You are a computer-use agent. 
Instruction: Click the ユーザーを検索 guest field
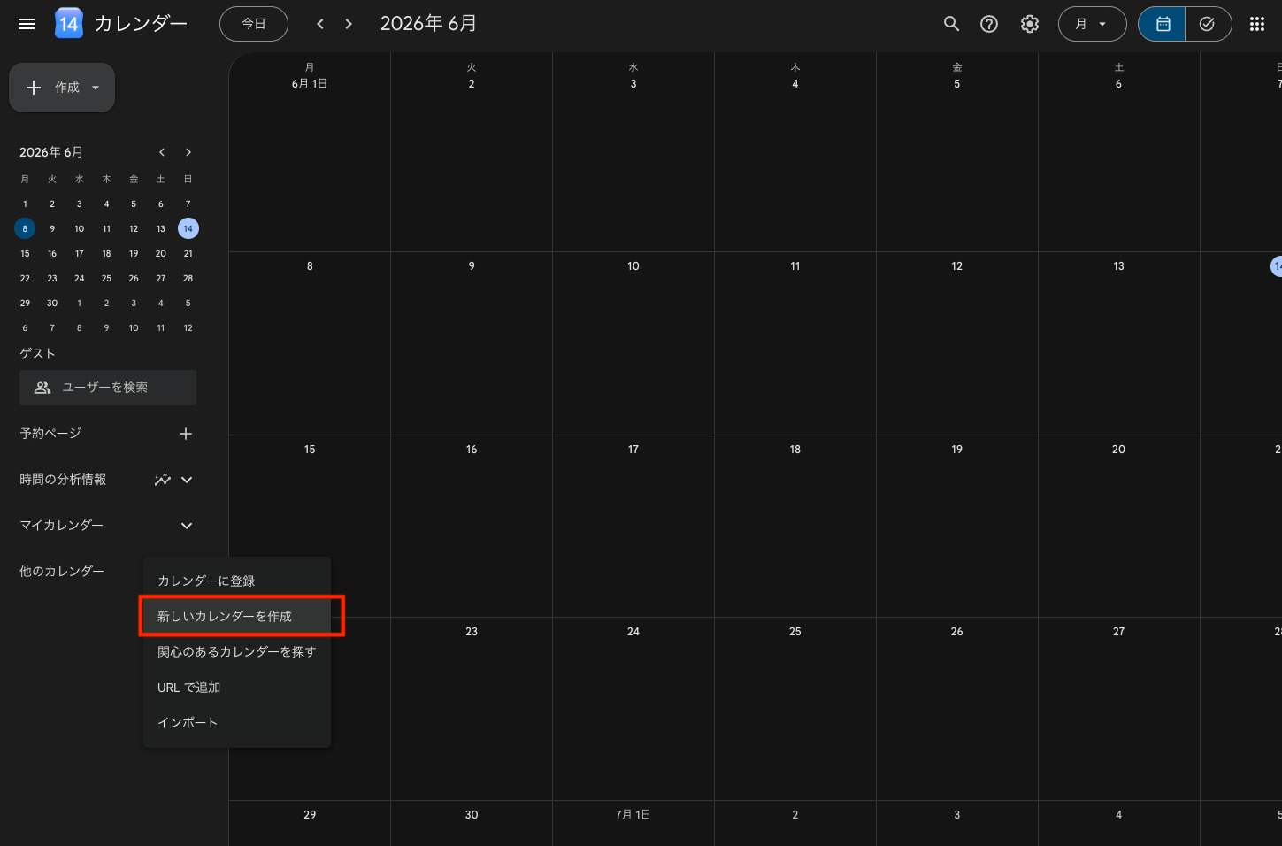(x=108, y=388)
